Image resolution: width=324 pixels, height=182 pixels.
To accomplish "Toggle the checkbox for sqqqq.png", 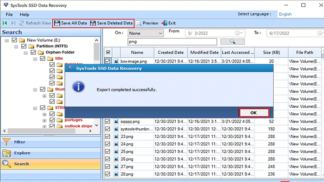I will (108, 121).
